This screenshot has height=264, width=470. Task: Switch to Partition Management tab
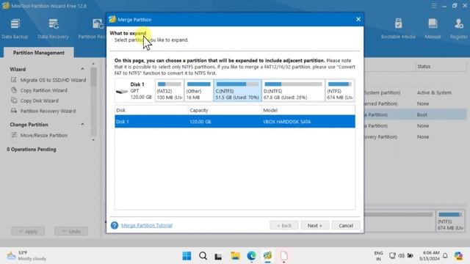[39, 52]
